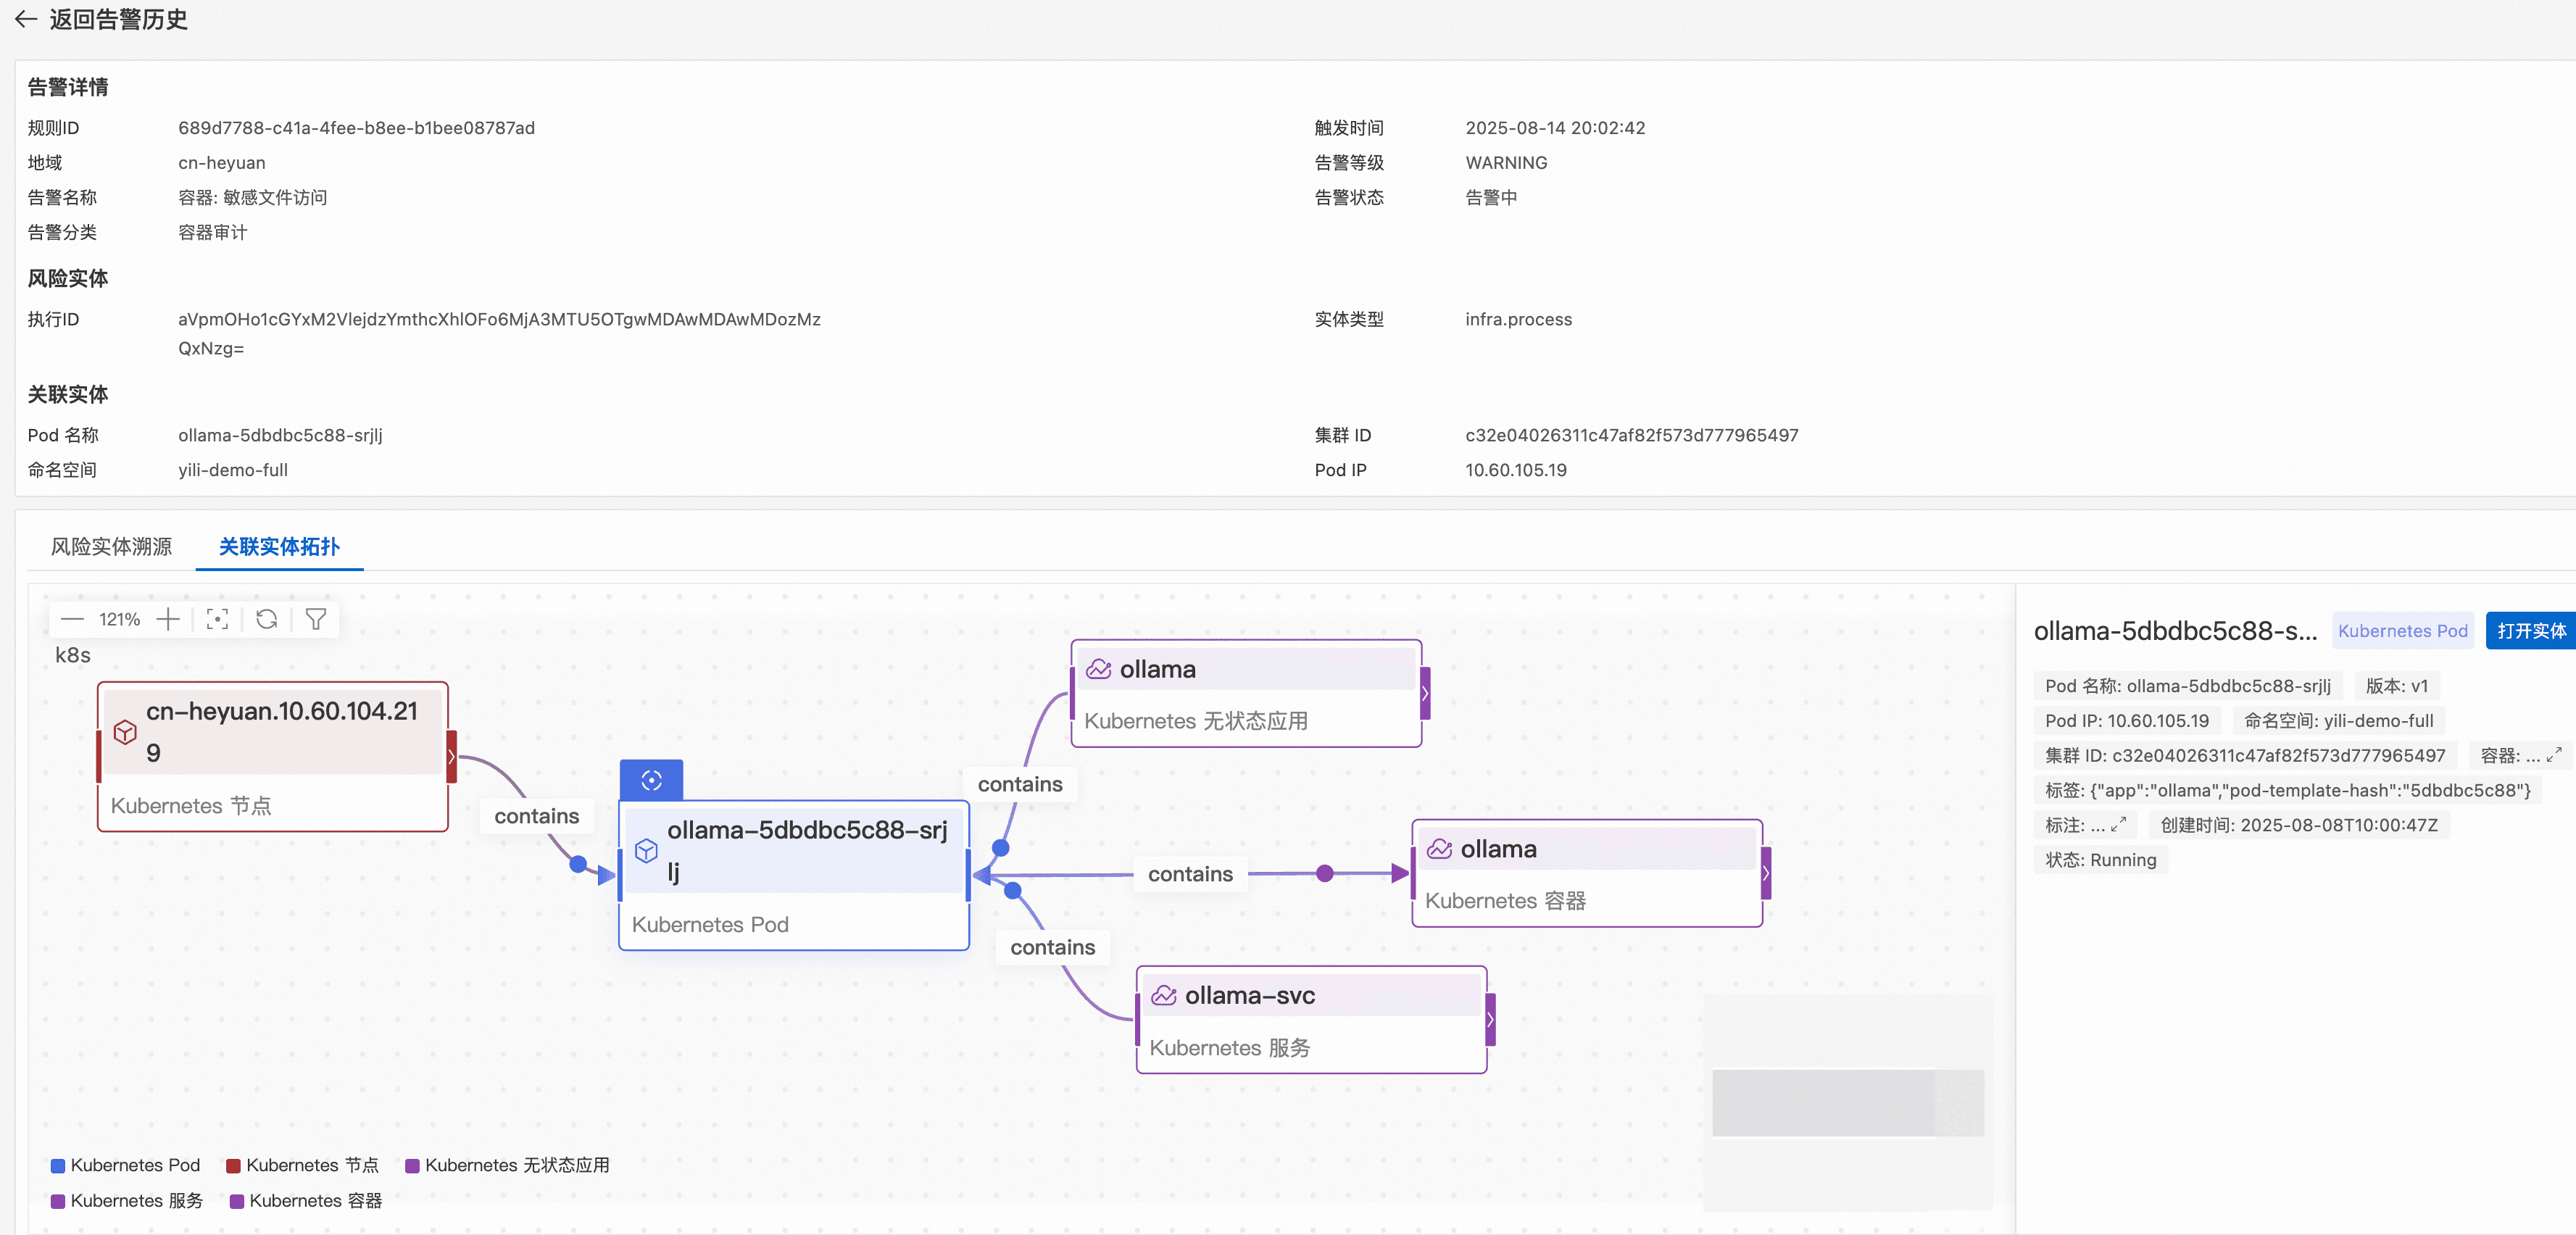The width and height of the screenshot is (2576, 1235).
Task: Expand the cn-heyuan node's right arrow handle
Action: point(452,757)
